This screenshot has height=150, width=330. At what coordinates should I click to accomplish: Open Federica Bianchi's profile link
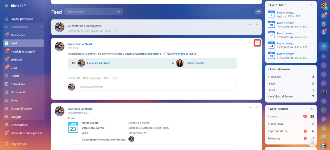[195, 63]
